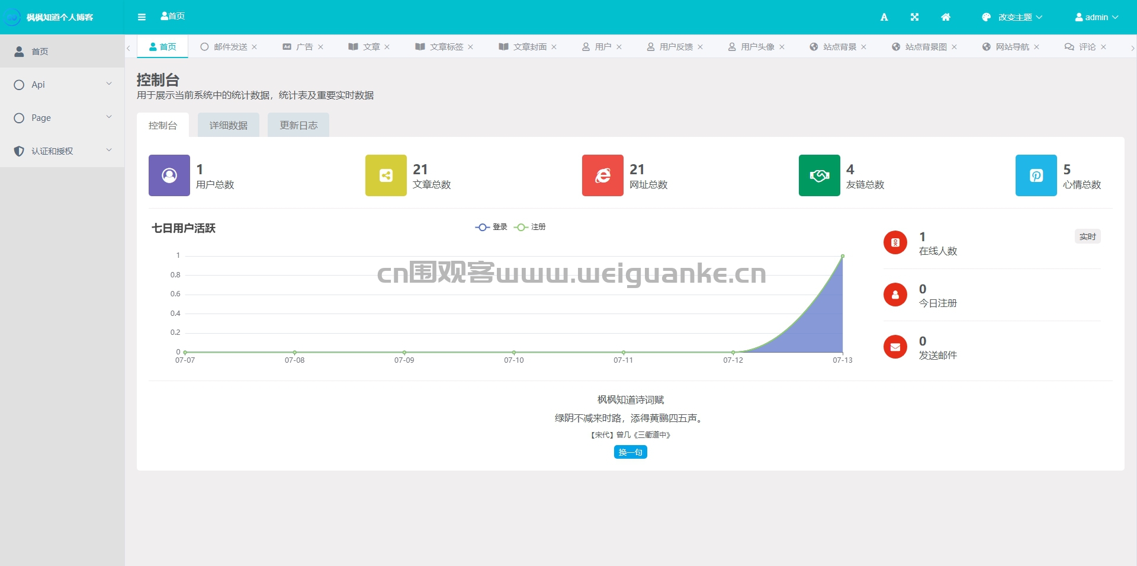The image size is (1137, 566).
Task: Click the blue 心情总数 icon
Action: (x=1036, y=175)
